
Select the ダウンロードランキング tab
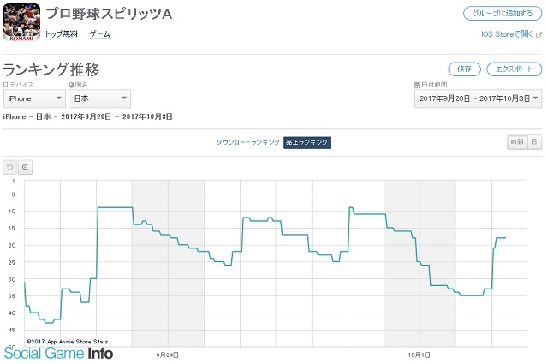248,142
